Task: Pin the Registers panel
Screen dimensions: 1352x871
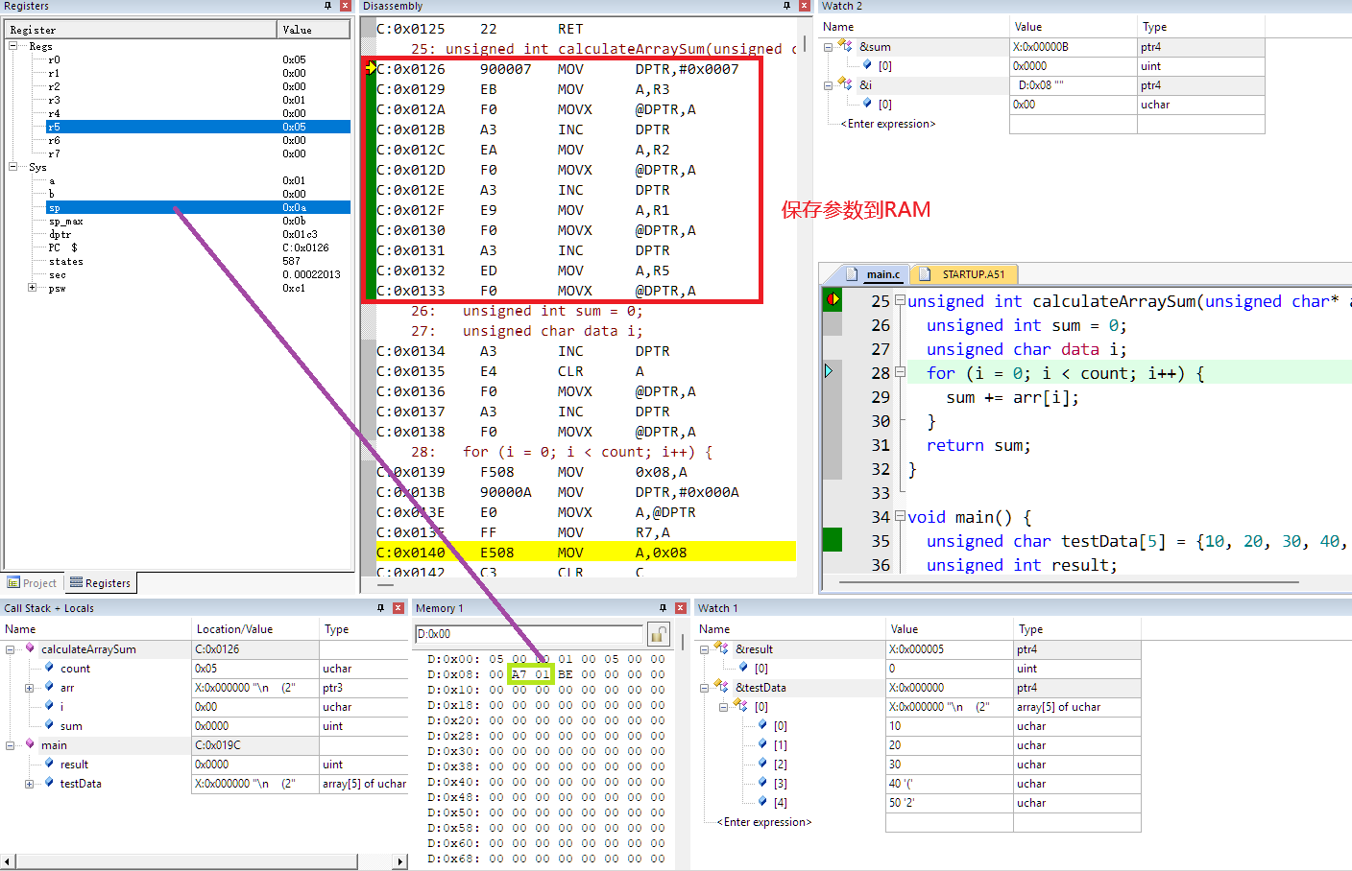Action: point(327,6)
